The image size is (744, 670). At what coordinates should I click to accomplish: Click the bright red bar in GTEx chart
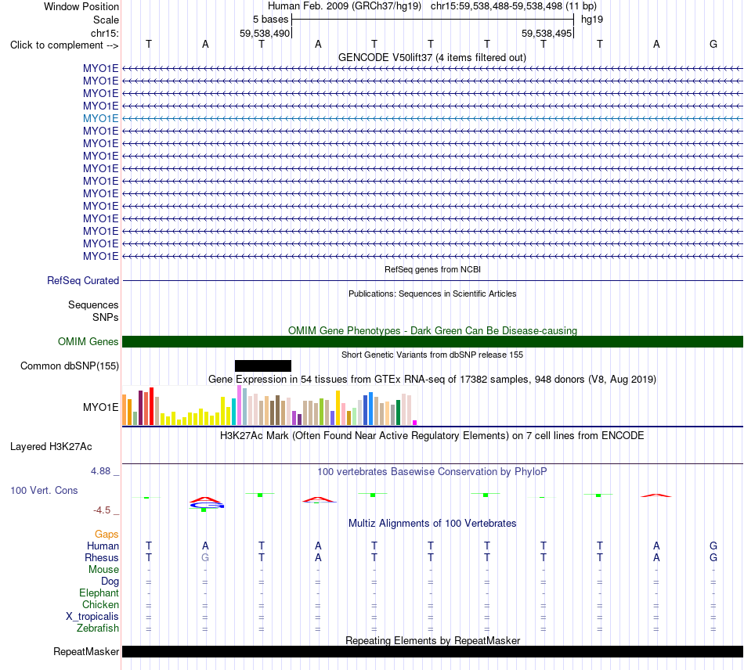point(151,406)
